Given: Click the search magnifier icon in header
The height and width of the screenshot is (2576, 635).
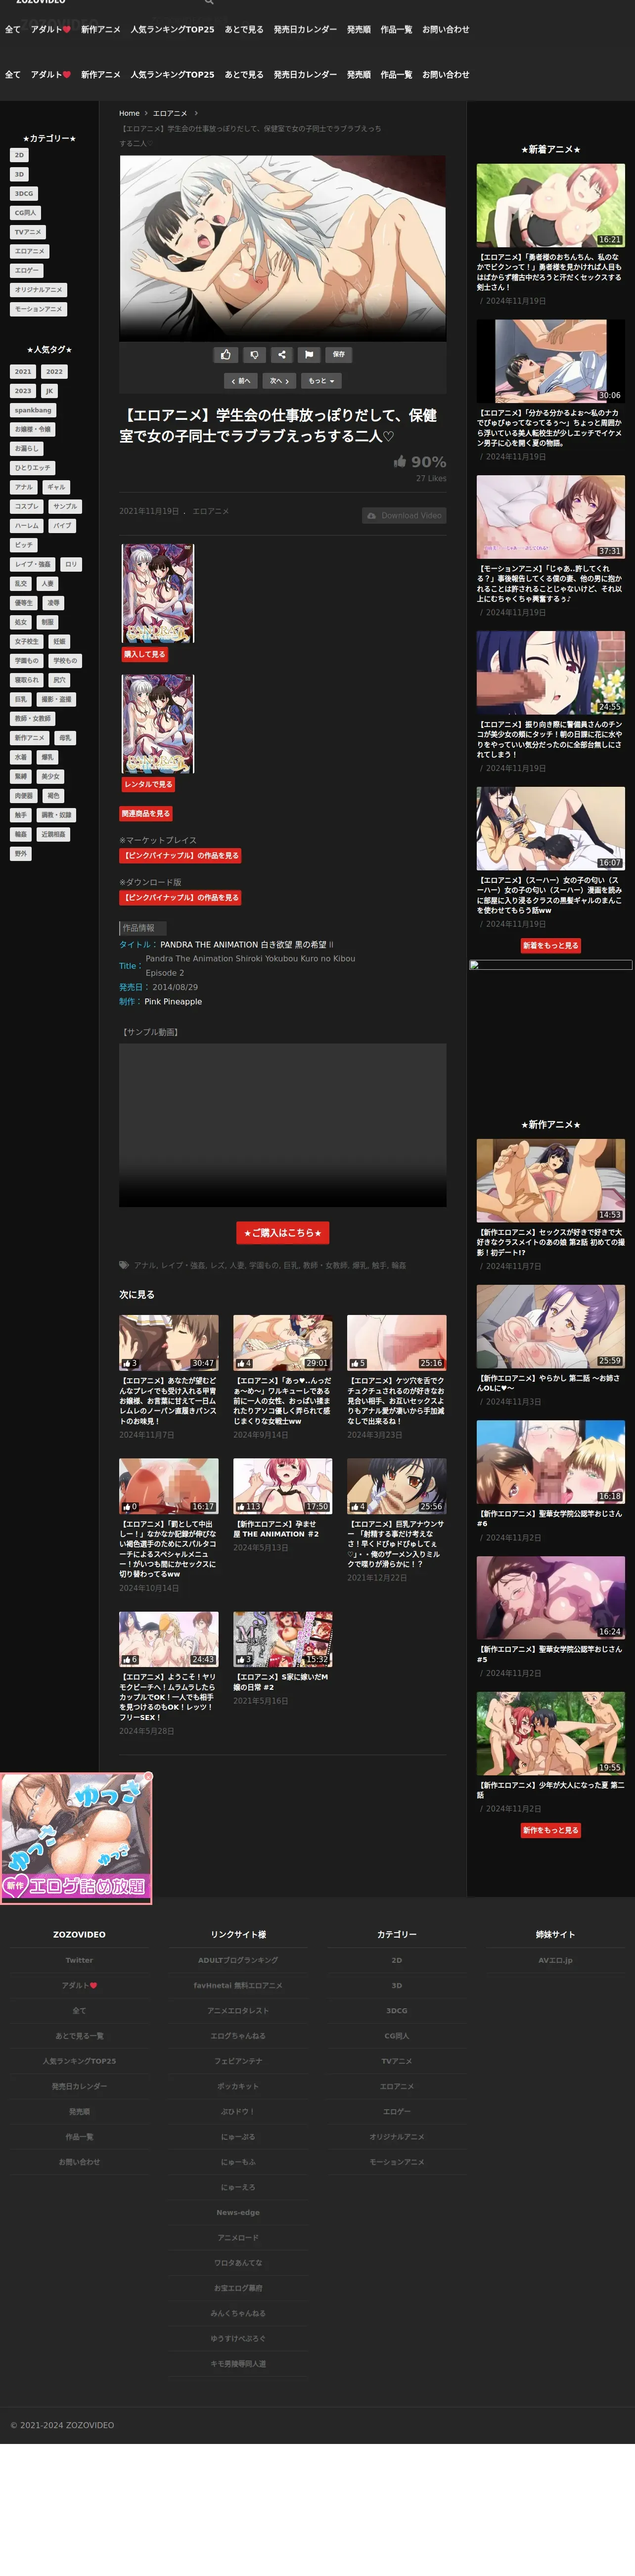Looking at the screenshot, I should tap(209, 3).
